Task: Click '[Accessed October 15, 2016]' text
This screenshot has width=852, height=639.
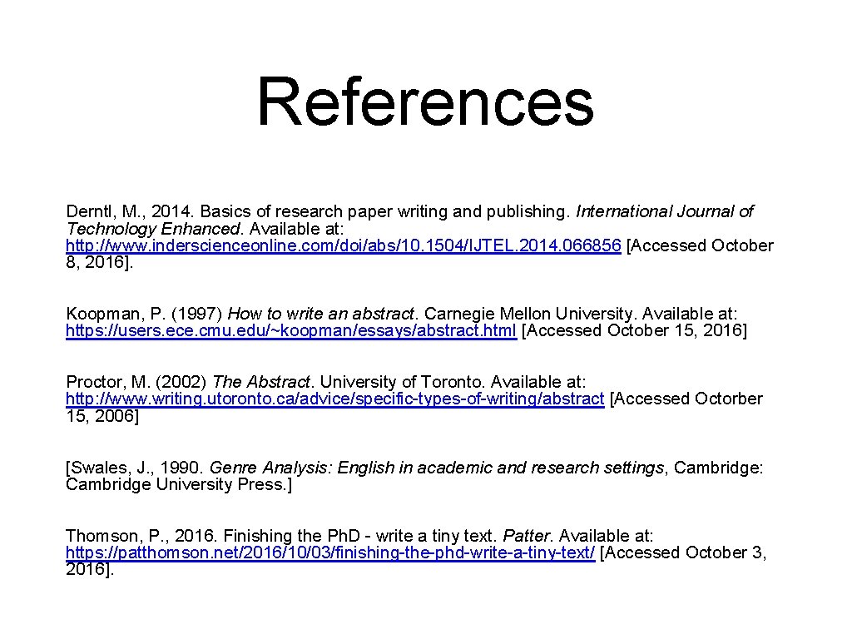Action: pos(634,330)
